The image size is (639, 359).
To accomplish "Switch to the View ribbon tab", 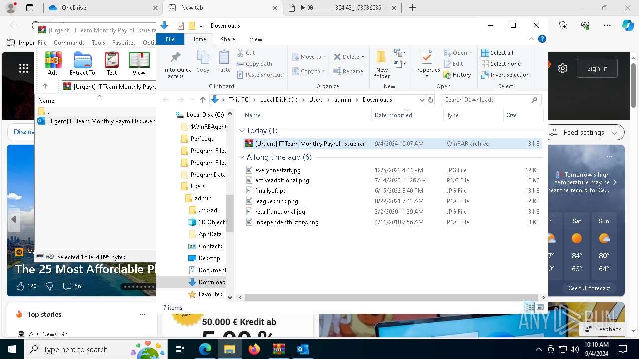I will (256, 39).
